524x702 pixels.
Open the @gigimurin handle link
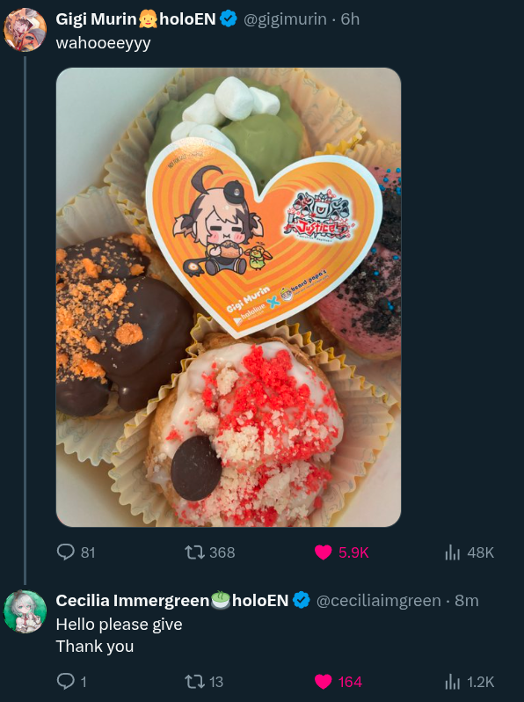[x=285, y=19]
